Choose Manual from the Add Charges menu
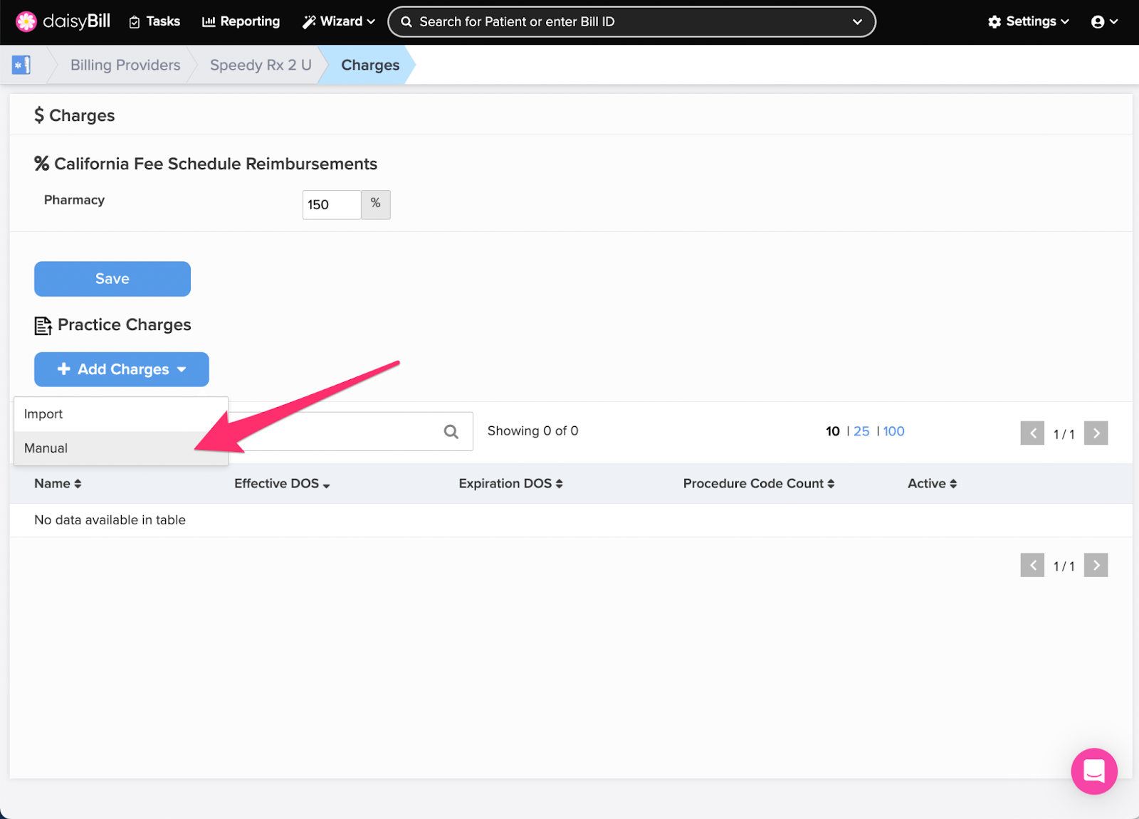Screen dimensions: 1139x819 coord(121,448)
